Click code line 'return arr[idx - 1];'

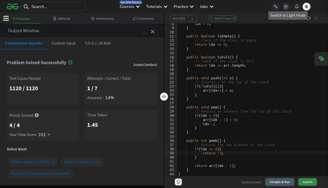tap(215, 166)
